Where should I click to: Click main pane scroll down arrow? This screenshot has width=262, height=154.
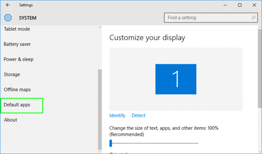click(x=260, y=152)
